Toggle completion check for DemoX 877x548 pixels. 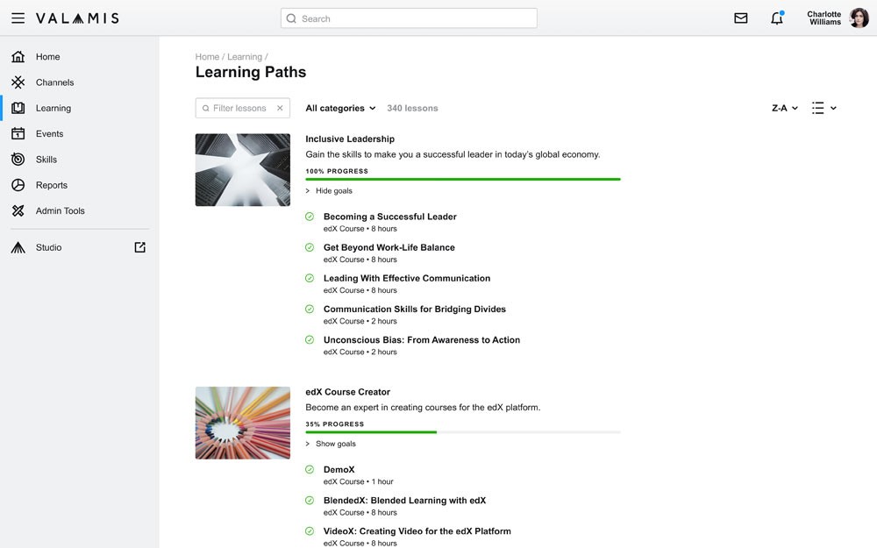[x=309, y=469]
